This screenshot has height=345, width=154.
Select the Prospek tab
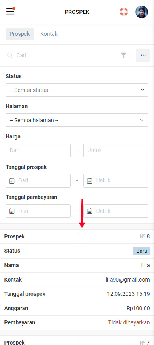point(19,34)
